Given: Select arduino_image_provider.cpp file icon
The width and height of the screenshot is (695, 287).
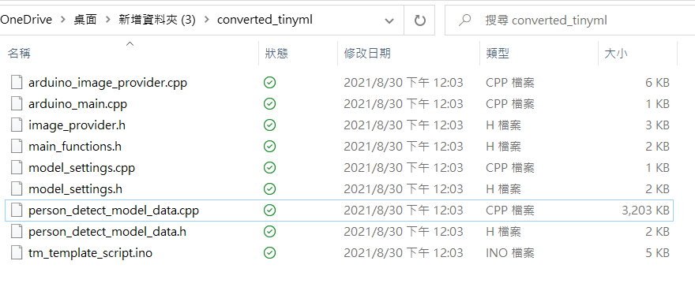Looking at the screenshot, I should pos(17,82).
